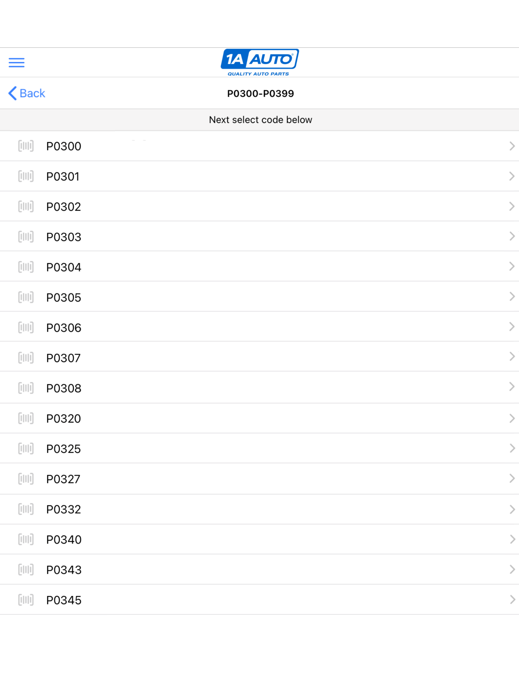Screen dimensions: 519x693
Task: Choose the P0340 code entry
Action: [x=64, y=540]
